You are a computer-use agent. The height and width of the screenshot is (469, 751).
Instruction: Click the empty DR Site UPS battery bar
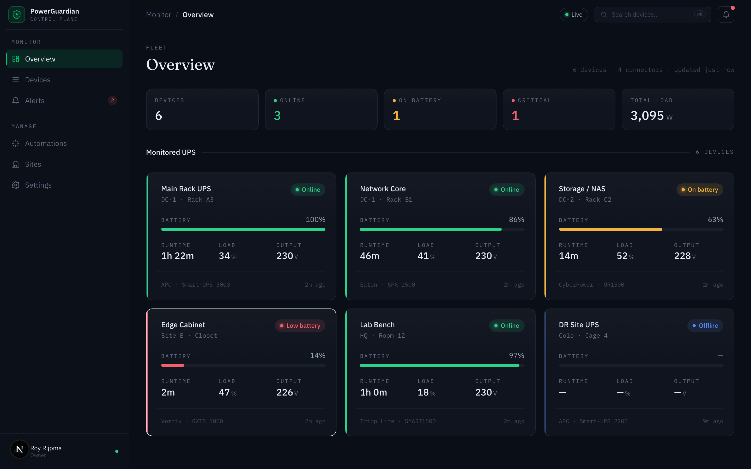coord(641,365)
